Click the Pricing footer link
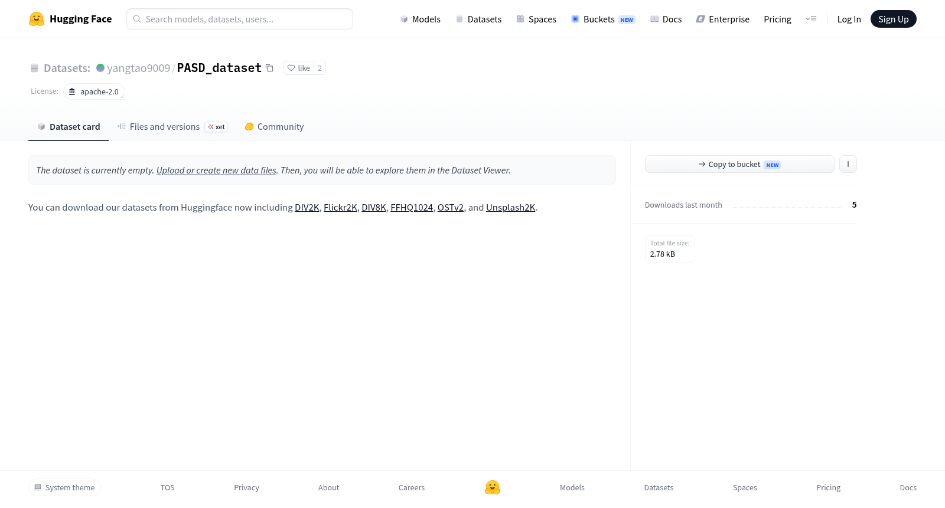The height and width of the screenshot is (508, 945). (x=828, y=487)
